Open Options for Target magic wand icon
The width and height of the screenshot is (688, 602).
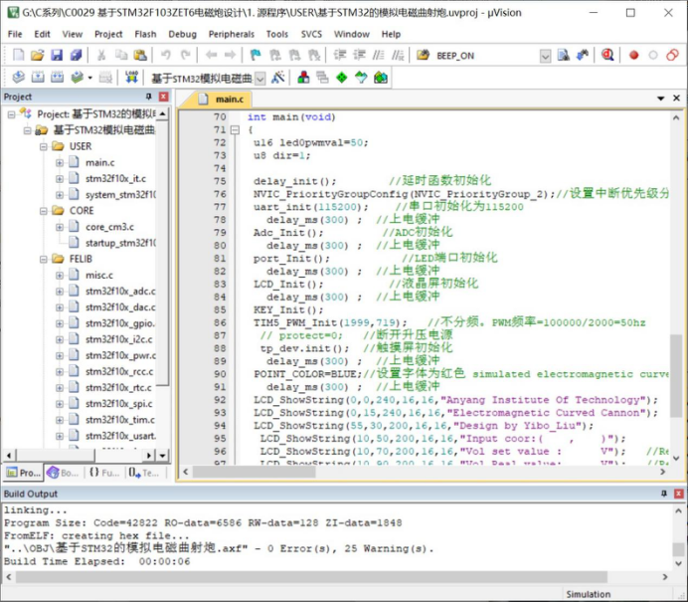277,78
